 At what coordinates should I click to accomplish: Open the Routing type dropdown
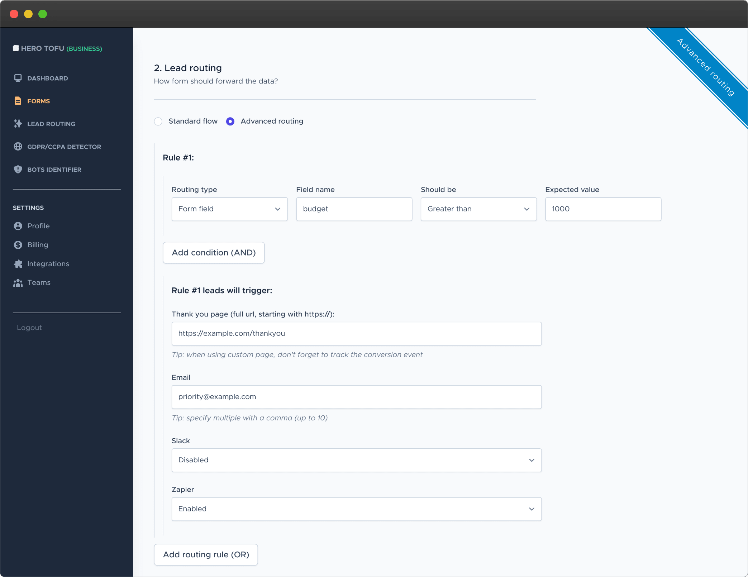coord(229,209)
